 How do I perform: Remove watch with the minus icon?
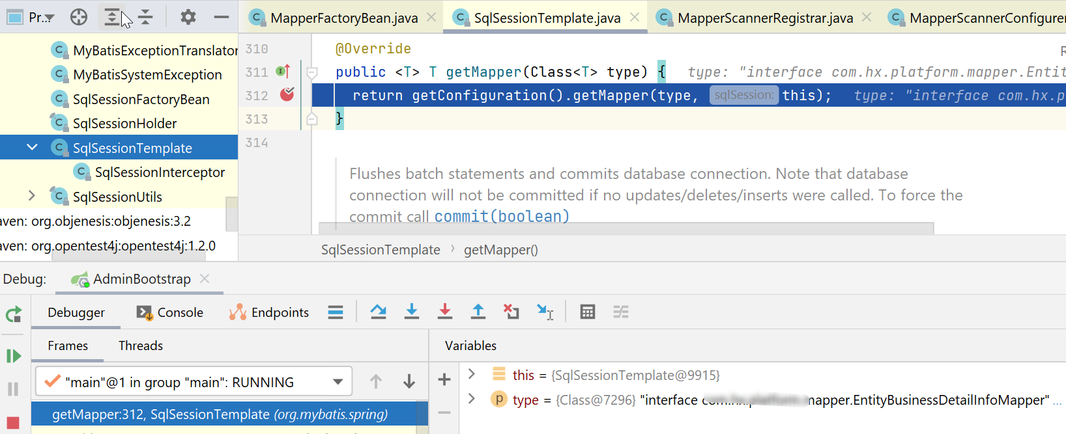point(444,413)
